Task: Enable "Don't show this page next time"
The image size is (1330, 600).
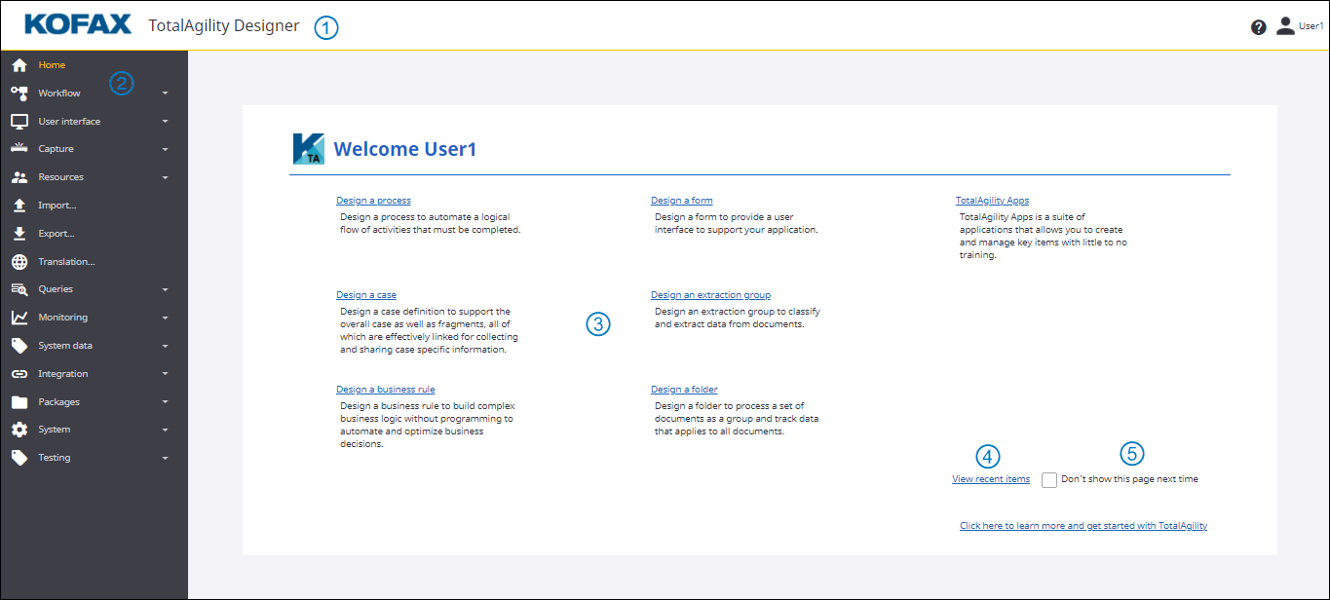Action: pos(1049,479)
